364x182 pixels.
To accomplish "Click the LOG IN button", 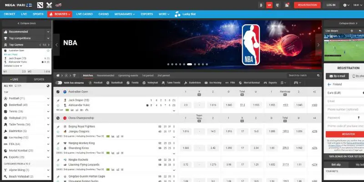I will pyautogui.click(x=331, y=5).
